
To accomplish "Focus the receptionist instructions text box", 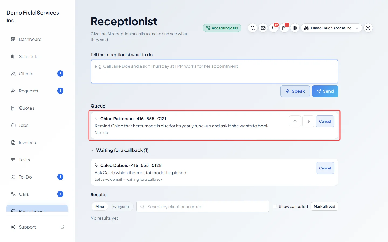I will [x=214, y=72].
